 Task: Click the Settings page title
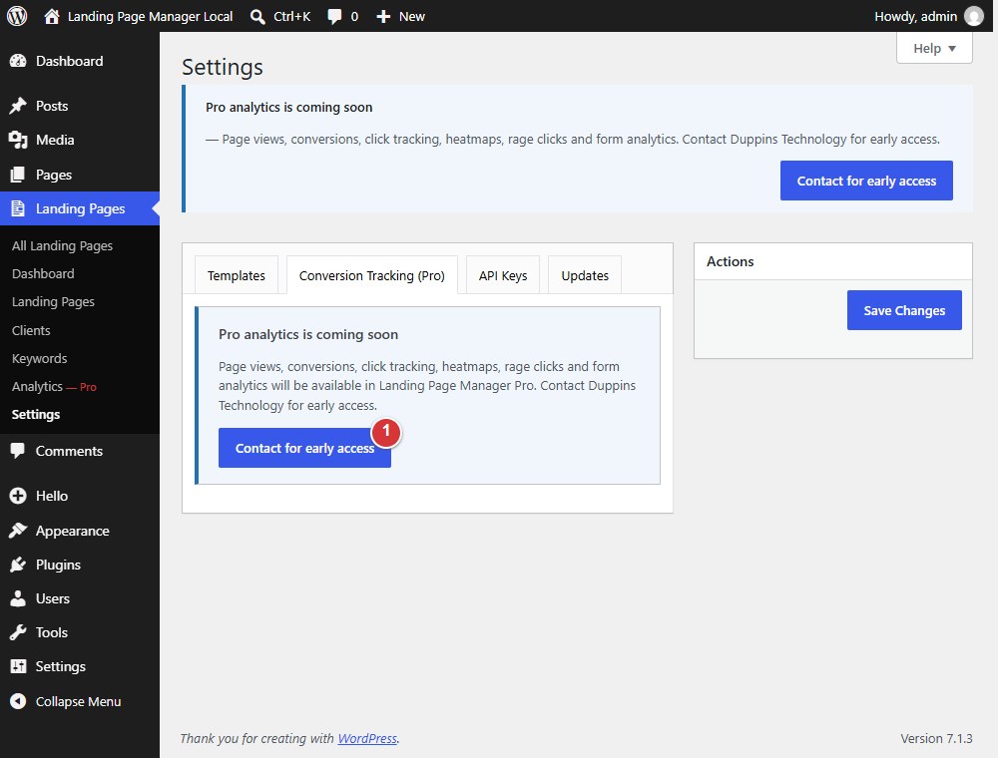click(x=223, y=67)
